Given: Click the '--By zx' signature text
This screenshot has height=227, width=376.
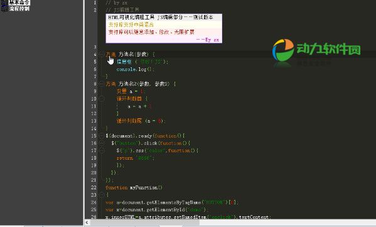Looking at the screenshot, I should pyautogui.click(x=207, y=40).
